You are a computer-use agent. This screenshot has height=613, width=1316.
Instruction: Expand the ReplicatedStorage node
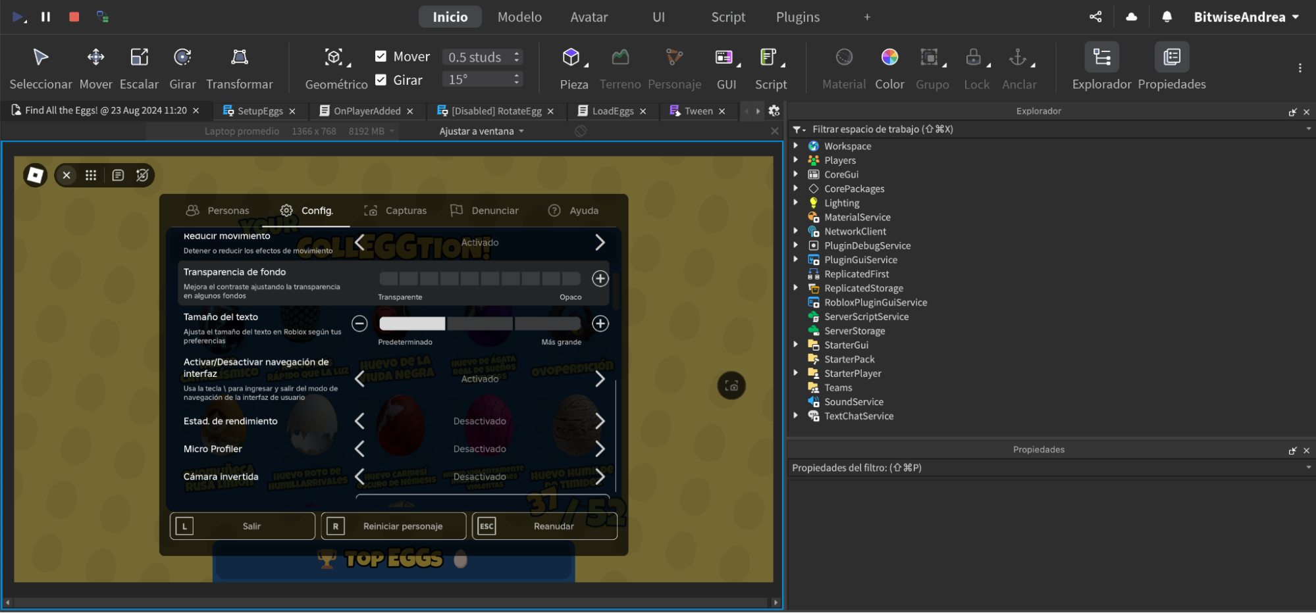(x=797, y=288)
